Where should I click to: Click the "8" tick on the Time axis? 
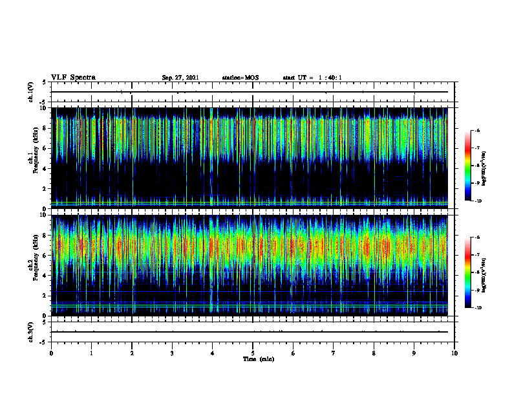374,353
